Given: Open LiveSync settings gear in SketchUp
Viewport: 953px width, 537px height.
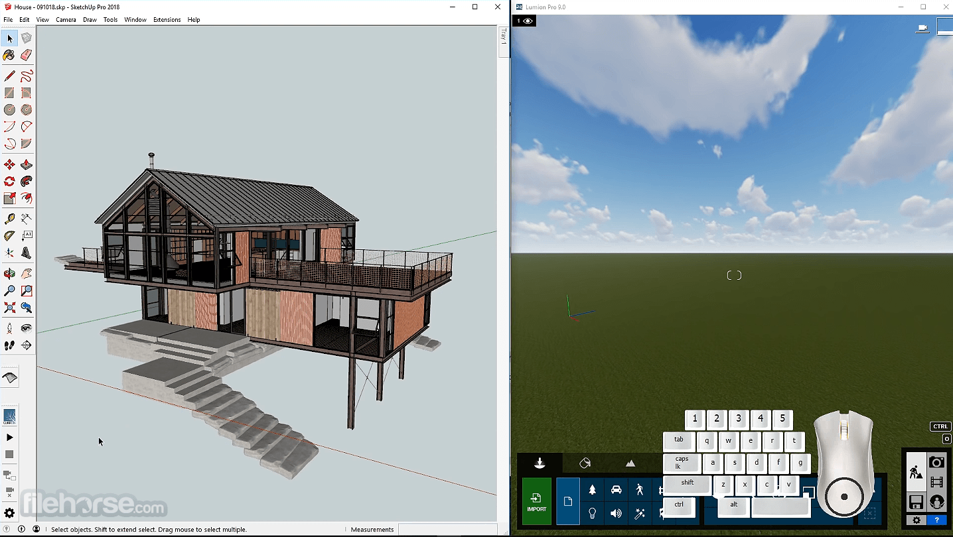Looking at the screenshot, I should 9,513.
